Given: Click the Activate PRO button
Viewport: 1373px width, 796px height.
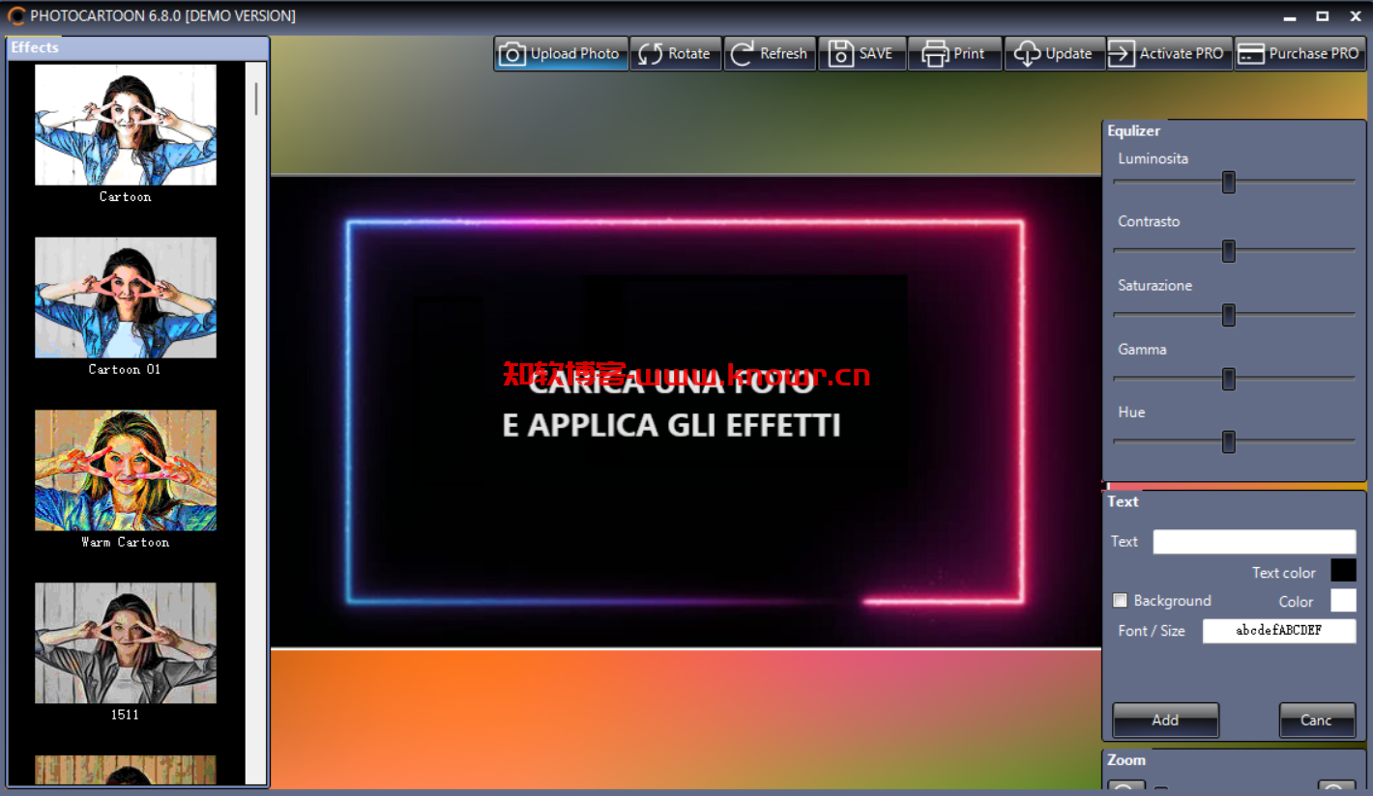Looking at the screenshot, I should click(x=1168, y=54).
